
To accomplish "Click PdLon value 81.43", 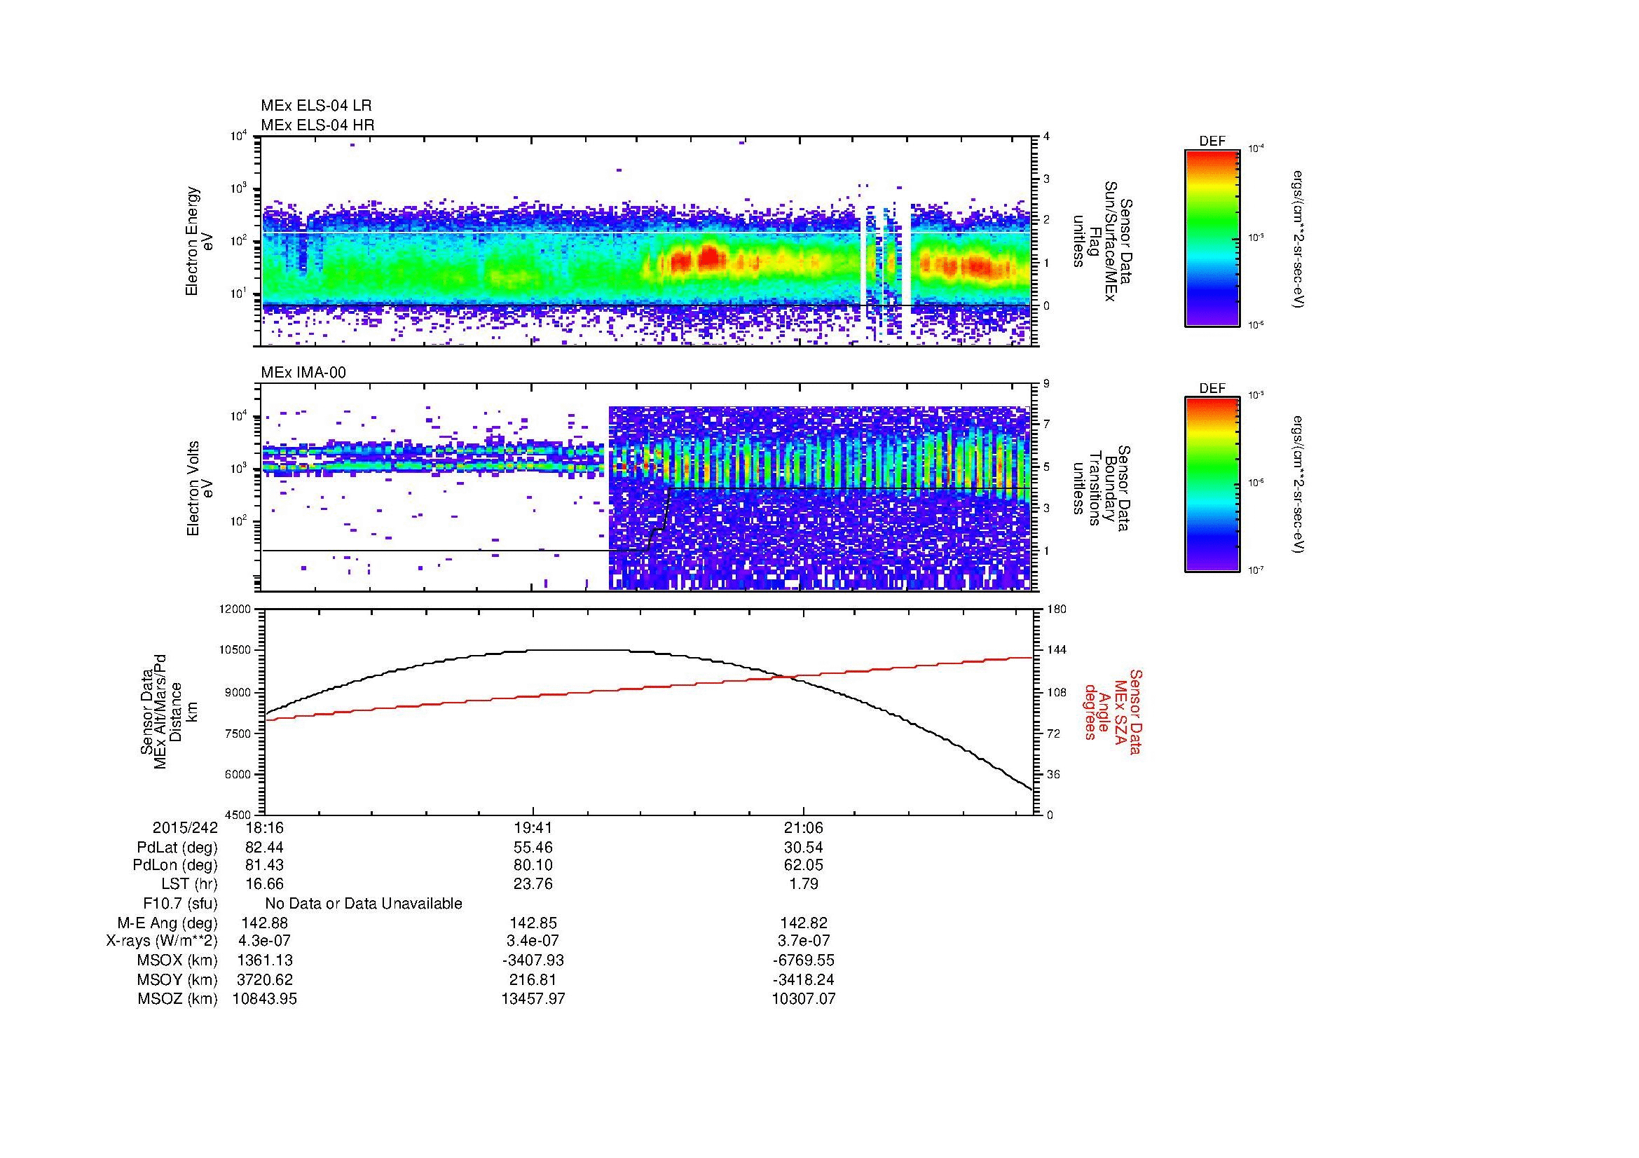I will (x=265, y=865).
